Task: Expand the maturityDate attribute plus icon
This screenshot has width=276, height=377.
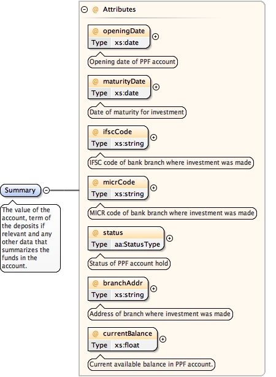Action: [x=156, y=87]
